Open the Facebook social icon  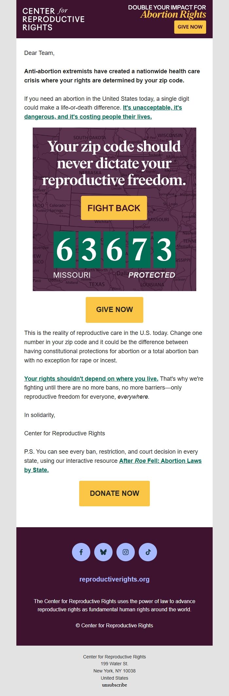coord(81,552)
